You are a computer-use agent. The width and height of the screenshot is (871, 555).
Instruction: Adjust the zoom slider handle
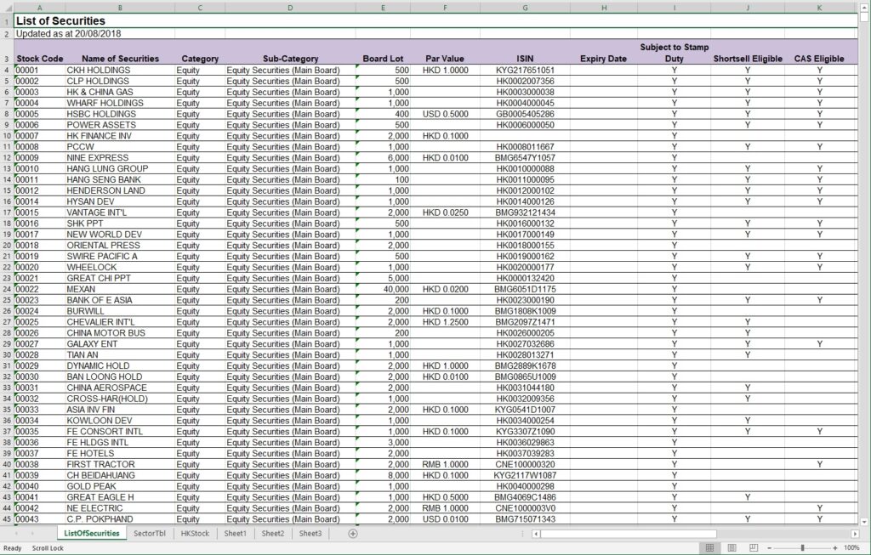(x=802, y=548)
